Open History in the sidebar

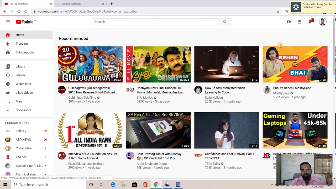pyautogui.click(x=26, y=75)
